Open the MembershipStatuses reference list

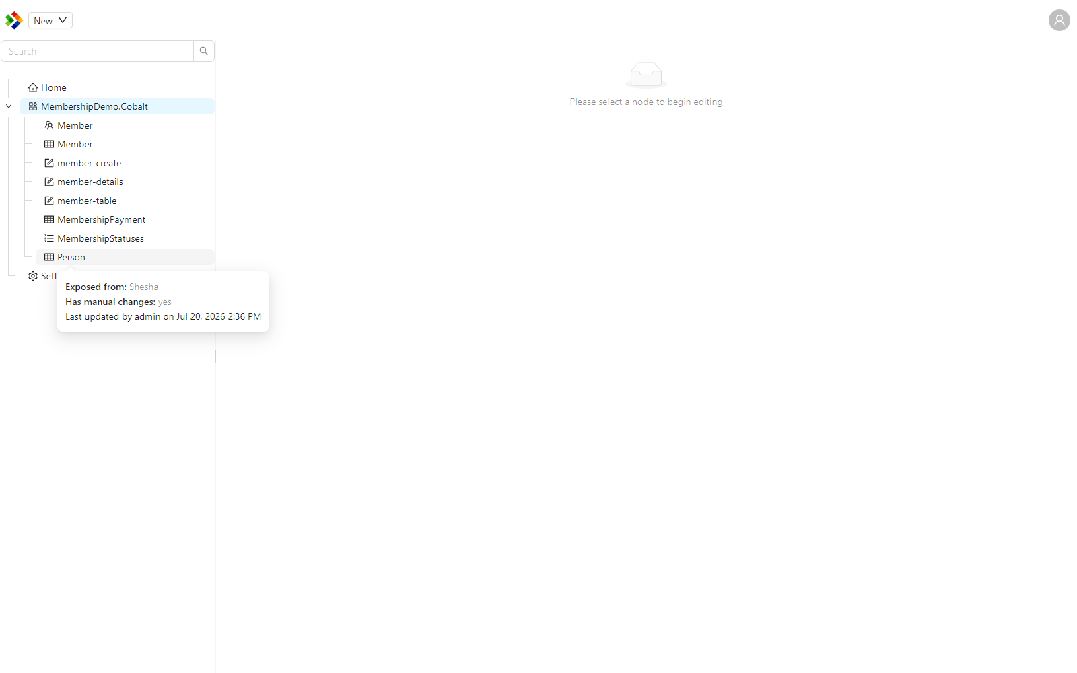[94, 238]
